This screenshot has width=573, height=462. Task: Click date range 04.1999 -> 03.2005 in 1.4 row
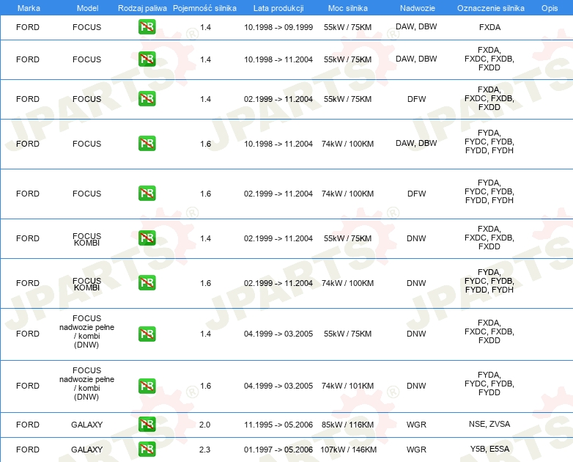(278, 334)
